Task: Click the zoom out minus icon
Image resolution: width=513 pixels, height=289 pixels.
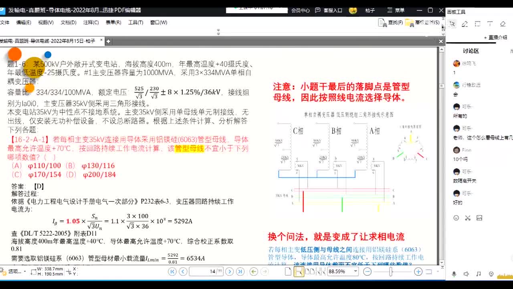Action: click(367, 272)
